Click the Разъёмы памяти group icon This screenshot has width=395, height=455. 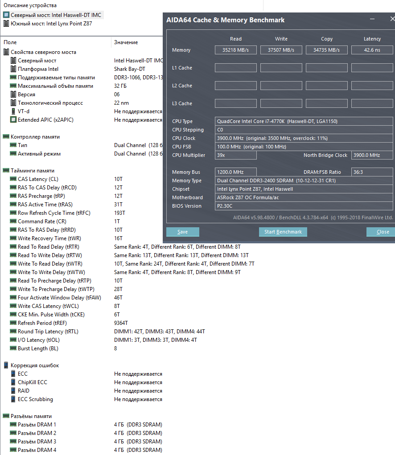[x=6, y=416]
